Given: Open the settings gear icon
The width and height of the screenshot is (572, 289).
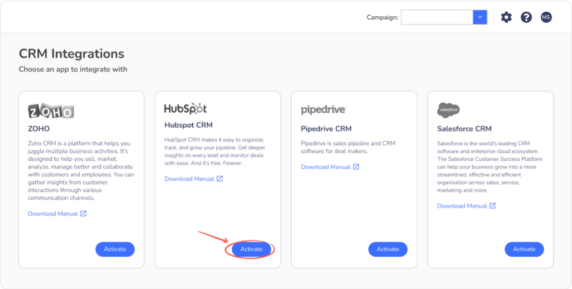Looking at the screenshot, I should point(506,17).
